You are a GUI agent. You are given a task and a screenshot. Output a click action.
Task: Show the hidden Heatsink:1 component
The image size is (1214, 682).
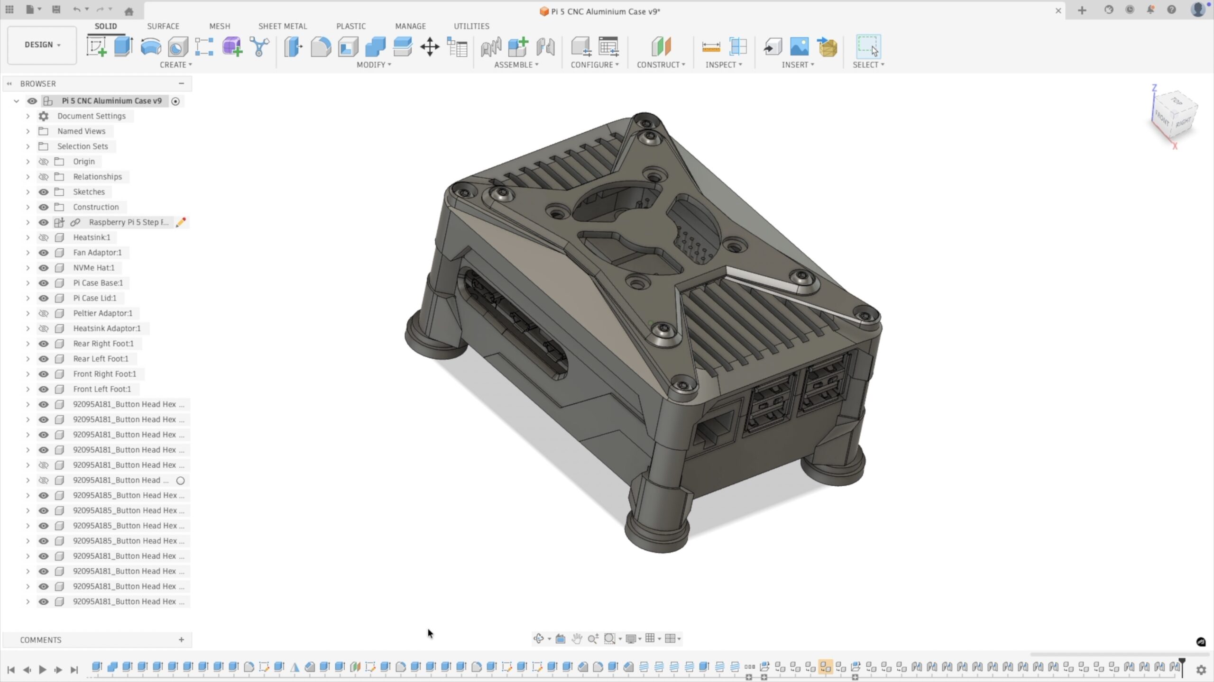43,237
